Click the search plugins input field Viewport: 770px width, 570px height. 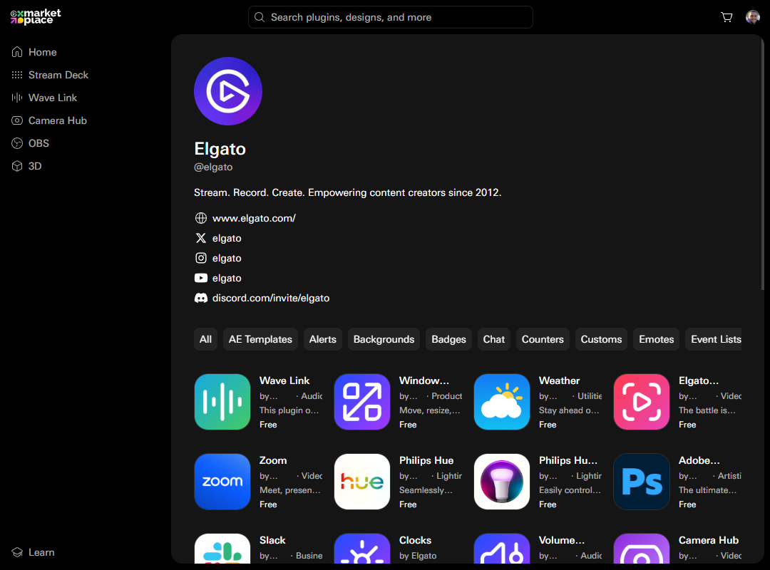[391, 17]
